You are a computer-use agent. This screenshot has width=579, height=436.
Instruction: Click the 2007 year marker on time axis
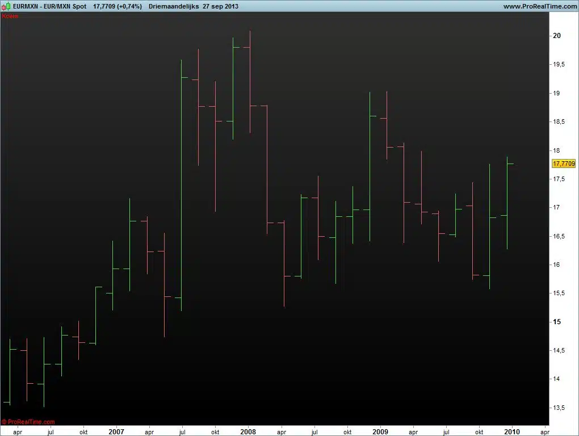click(116, 431)
